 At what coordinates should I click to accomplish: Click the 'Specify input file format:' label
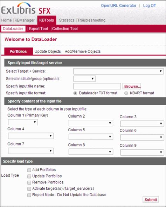click(26, 93)
